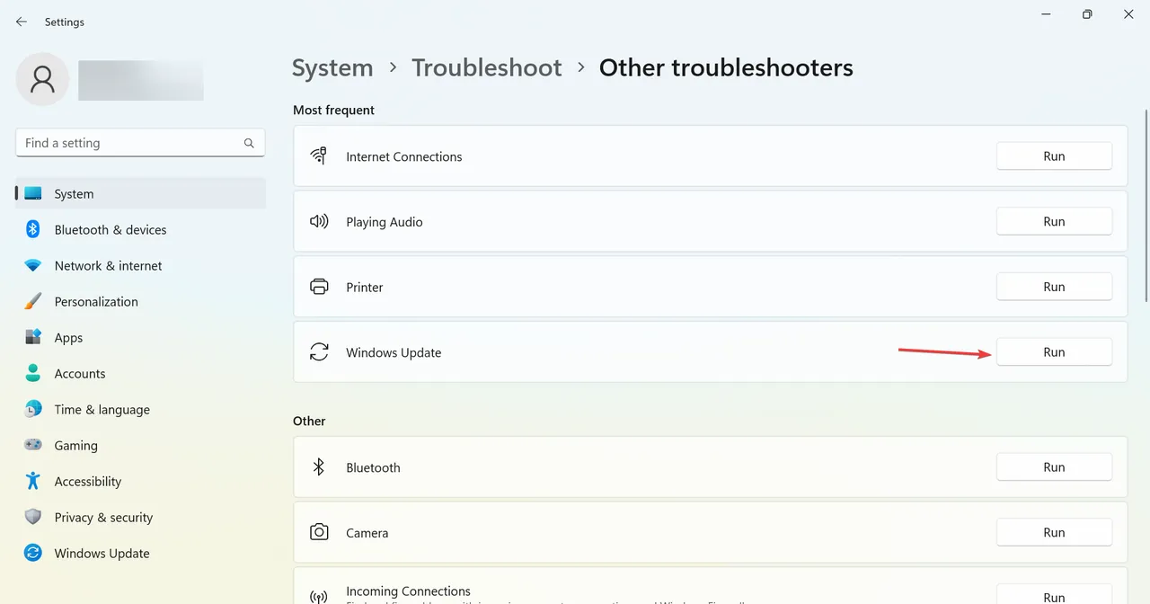The image size is (1150, 604).
Task: Restore down the Settings window
Action: point(1087,14)
